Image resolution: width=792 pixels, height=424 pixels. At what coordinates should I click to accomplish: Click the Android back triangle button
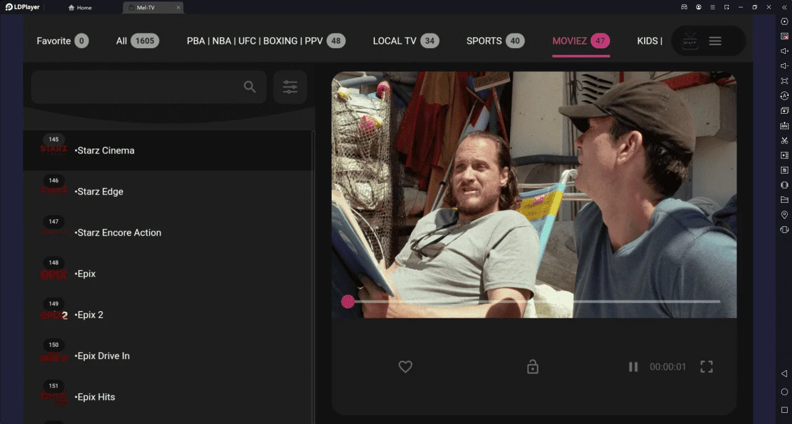(785, 374)
